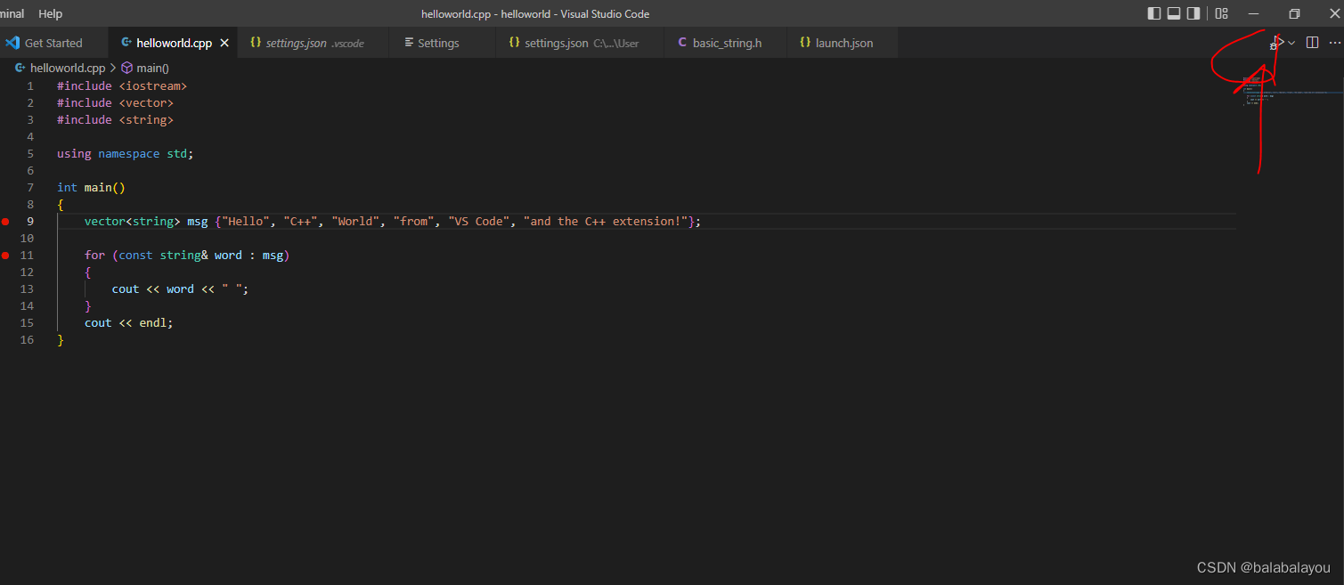Open the Customize Layout icon
The image size is (1344, 585).
1221,13
